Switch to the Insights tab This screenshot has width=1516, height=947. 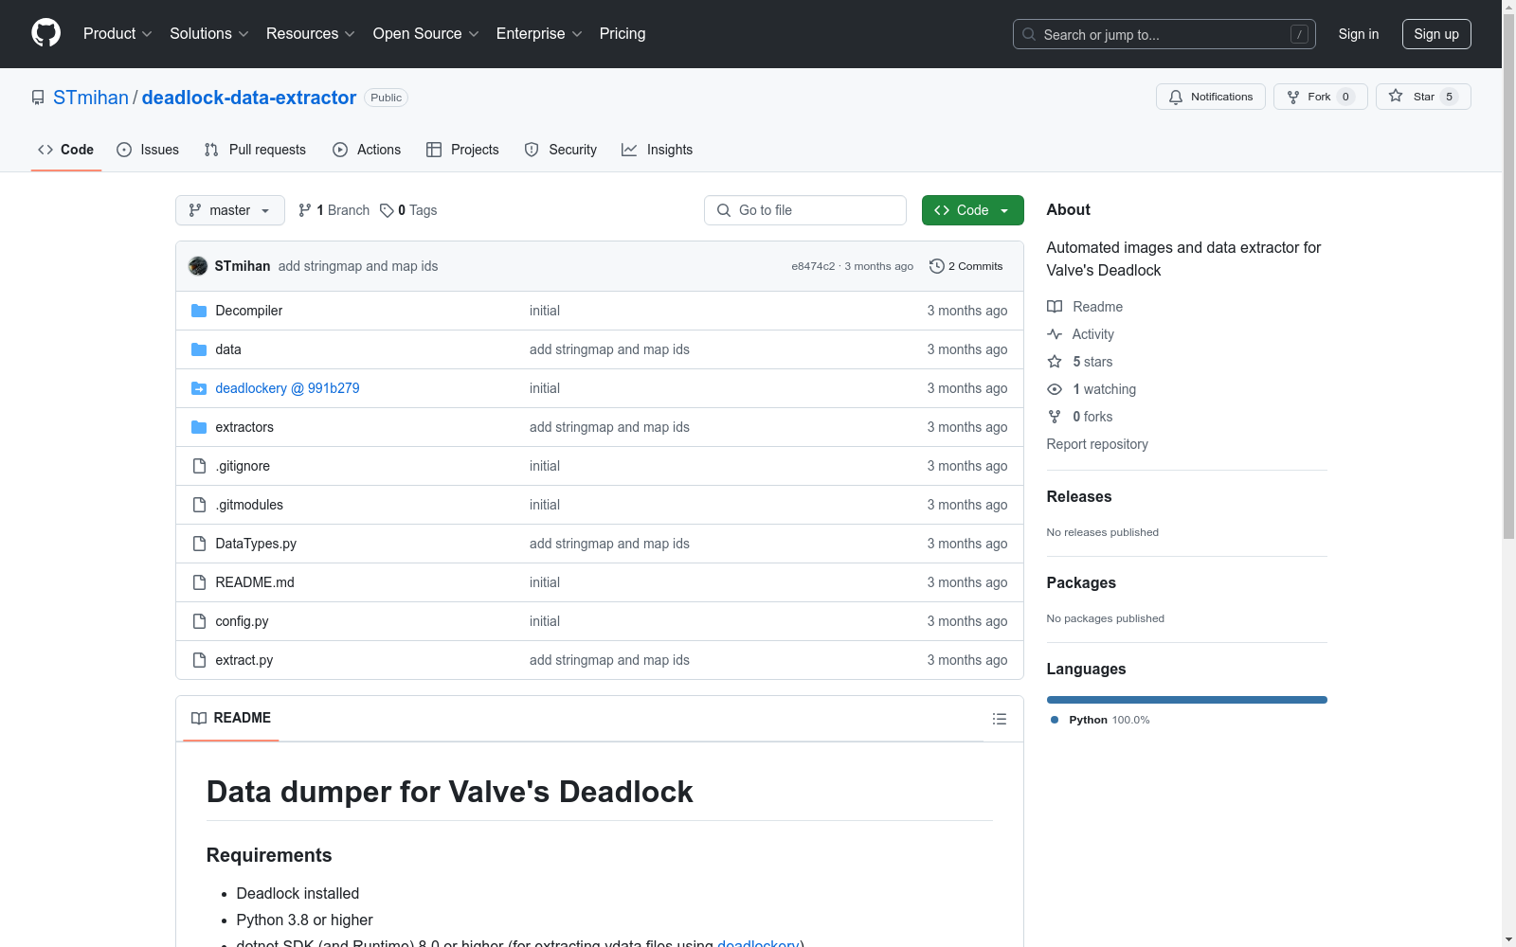[658, 150]
